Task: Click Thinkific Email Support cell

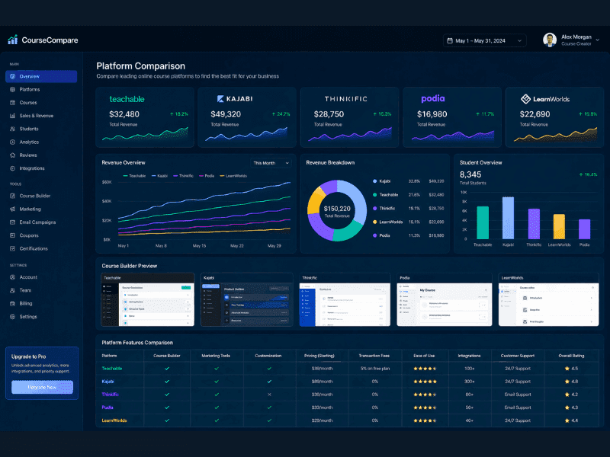Action: click(518, 395)
